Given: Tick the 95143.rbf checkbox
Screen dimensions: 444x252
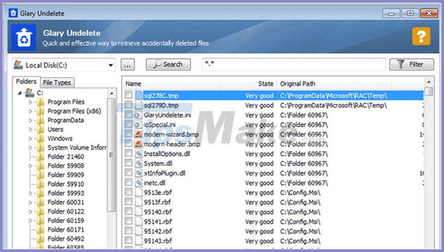Looking at the screenshot, I should (x=128, y=241).
